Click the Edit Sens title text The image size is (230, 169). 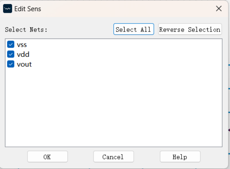[x=28, y=9]
